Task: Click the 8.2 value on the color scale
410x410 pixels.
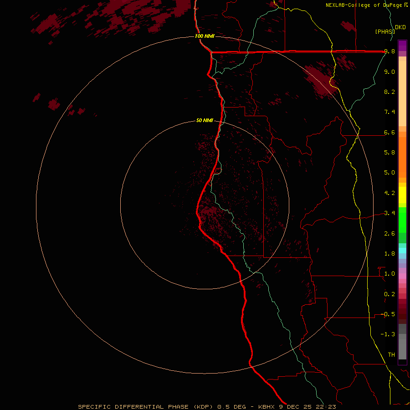Action: [389, 92]
